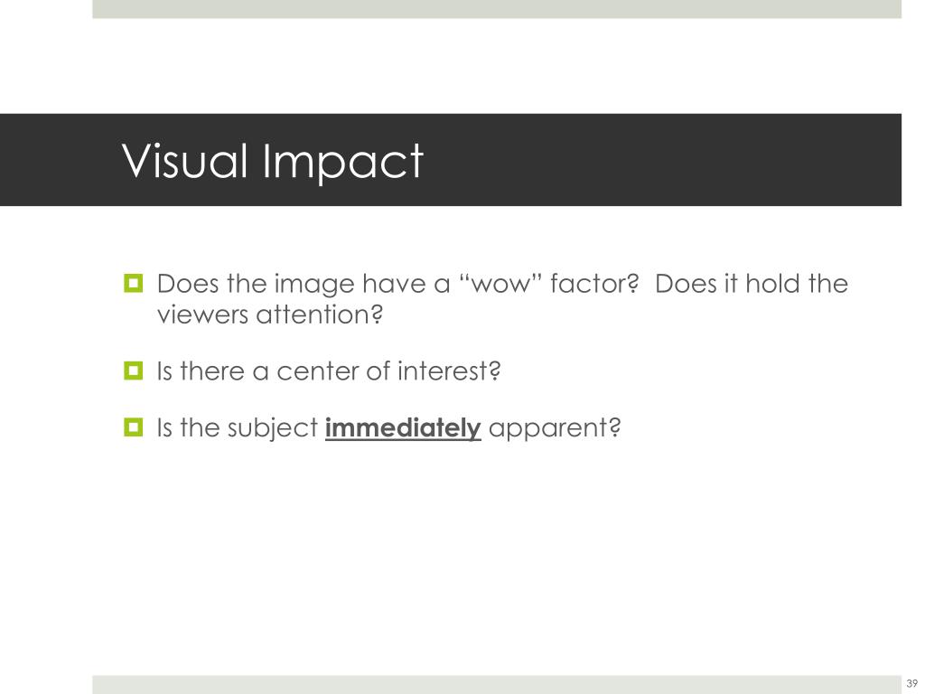Click the word 'apparent?' in last bullet

click(x=555, y=428)
